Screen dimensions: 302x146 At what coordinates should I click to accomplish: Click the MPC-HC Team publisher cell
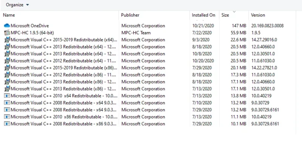pos(136,33)
